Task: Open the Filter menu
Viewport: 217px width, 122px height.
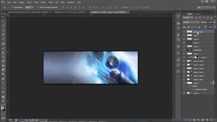Action: point(51,2)
